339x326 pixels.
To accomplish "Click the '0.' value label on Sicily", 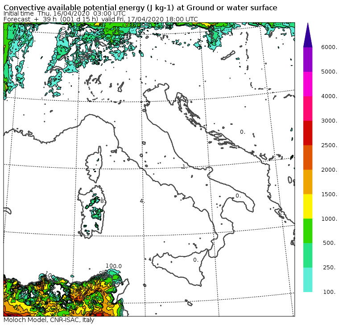I will pos(196,260).
